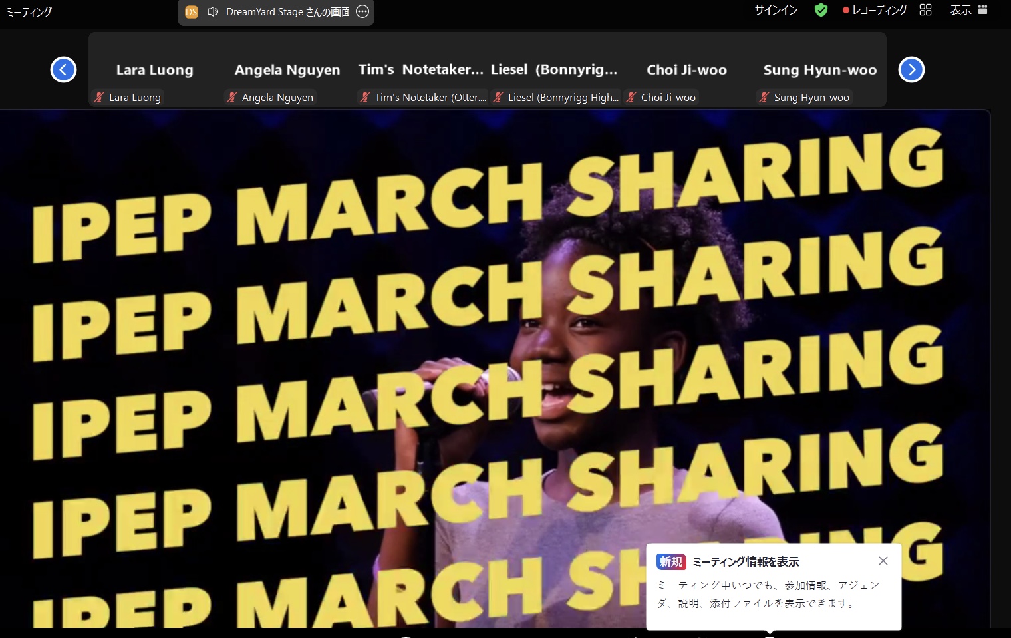Click the 新規 badge in notification

(670, 562)
